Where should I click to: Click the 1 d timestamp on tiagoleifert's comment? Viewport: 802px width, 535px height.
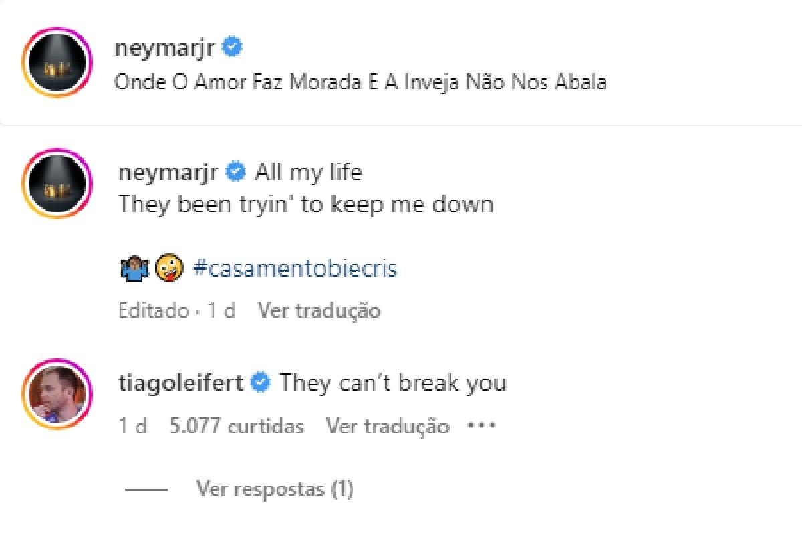point(136,426)
